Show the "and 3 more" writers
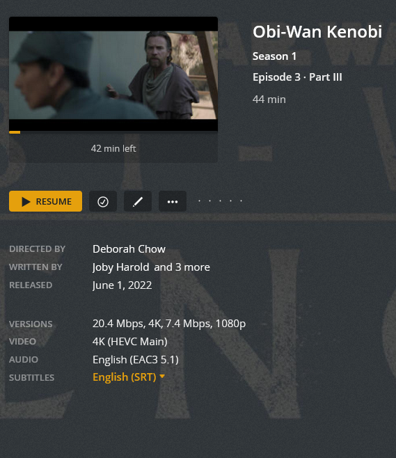Image resolution: width=396 pixels, height=458 pixels. 182,267
